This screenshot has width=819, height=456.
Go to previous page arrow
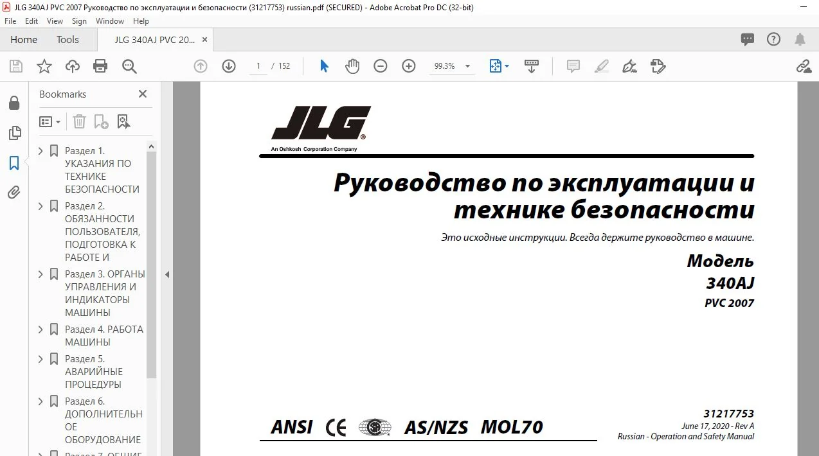click(201, 66)
